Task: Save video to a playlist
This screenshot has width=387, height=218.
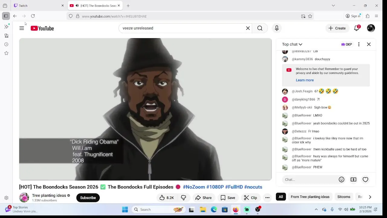Action: pos(228,198)
